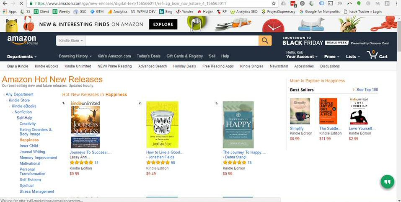401x202 pixels.
Task: Open the Apps bookmark grid
Action: [x=10, y=11]
